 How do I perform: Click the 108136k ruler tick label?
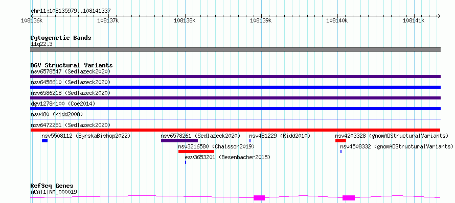tap(32, 20)
